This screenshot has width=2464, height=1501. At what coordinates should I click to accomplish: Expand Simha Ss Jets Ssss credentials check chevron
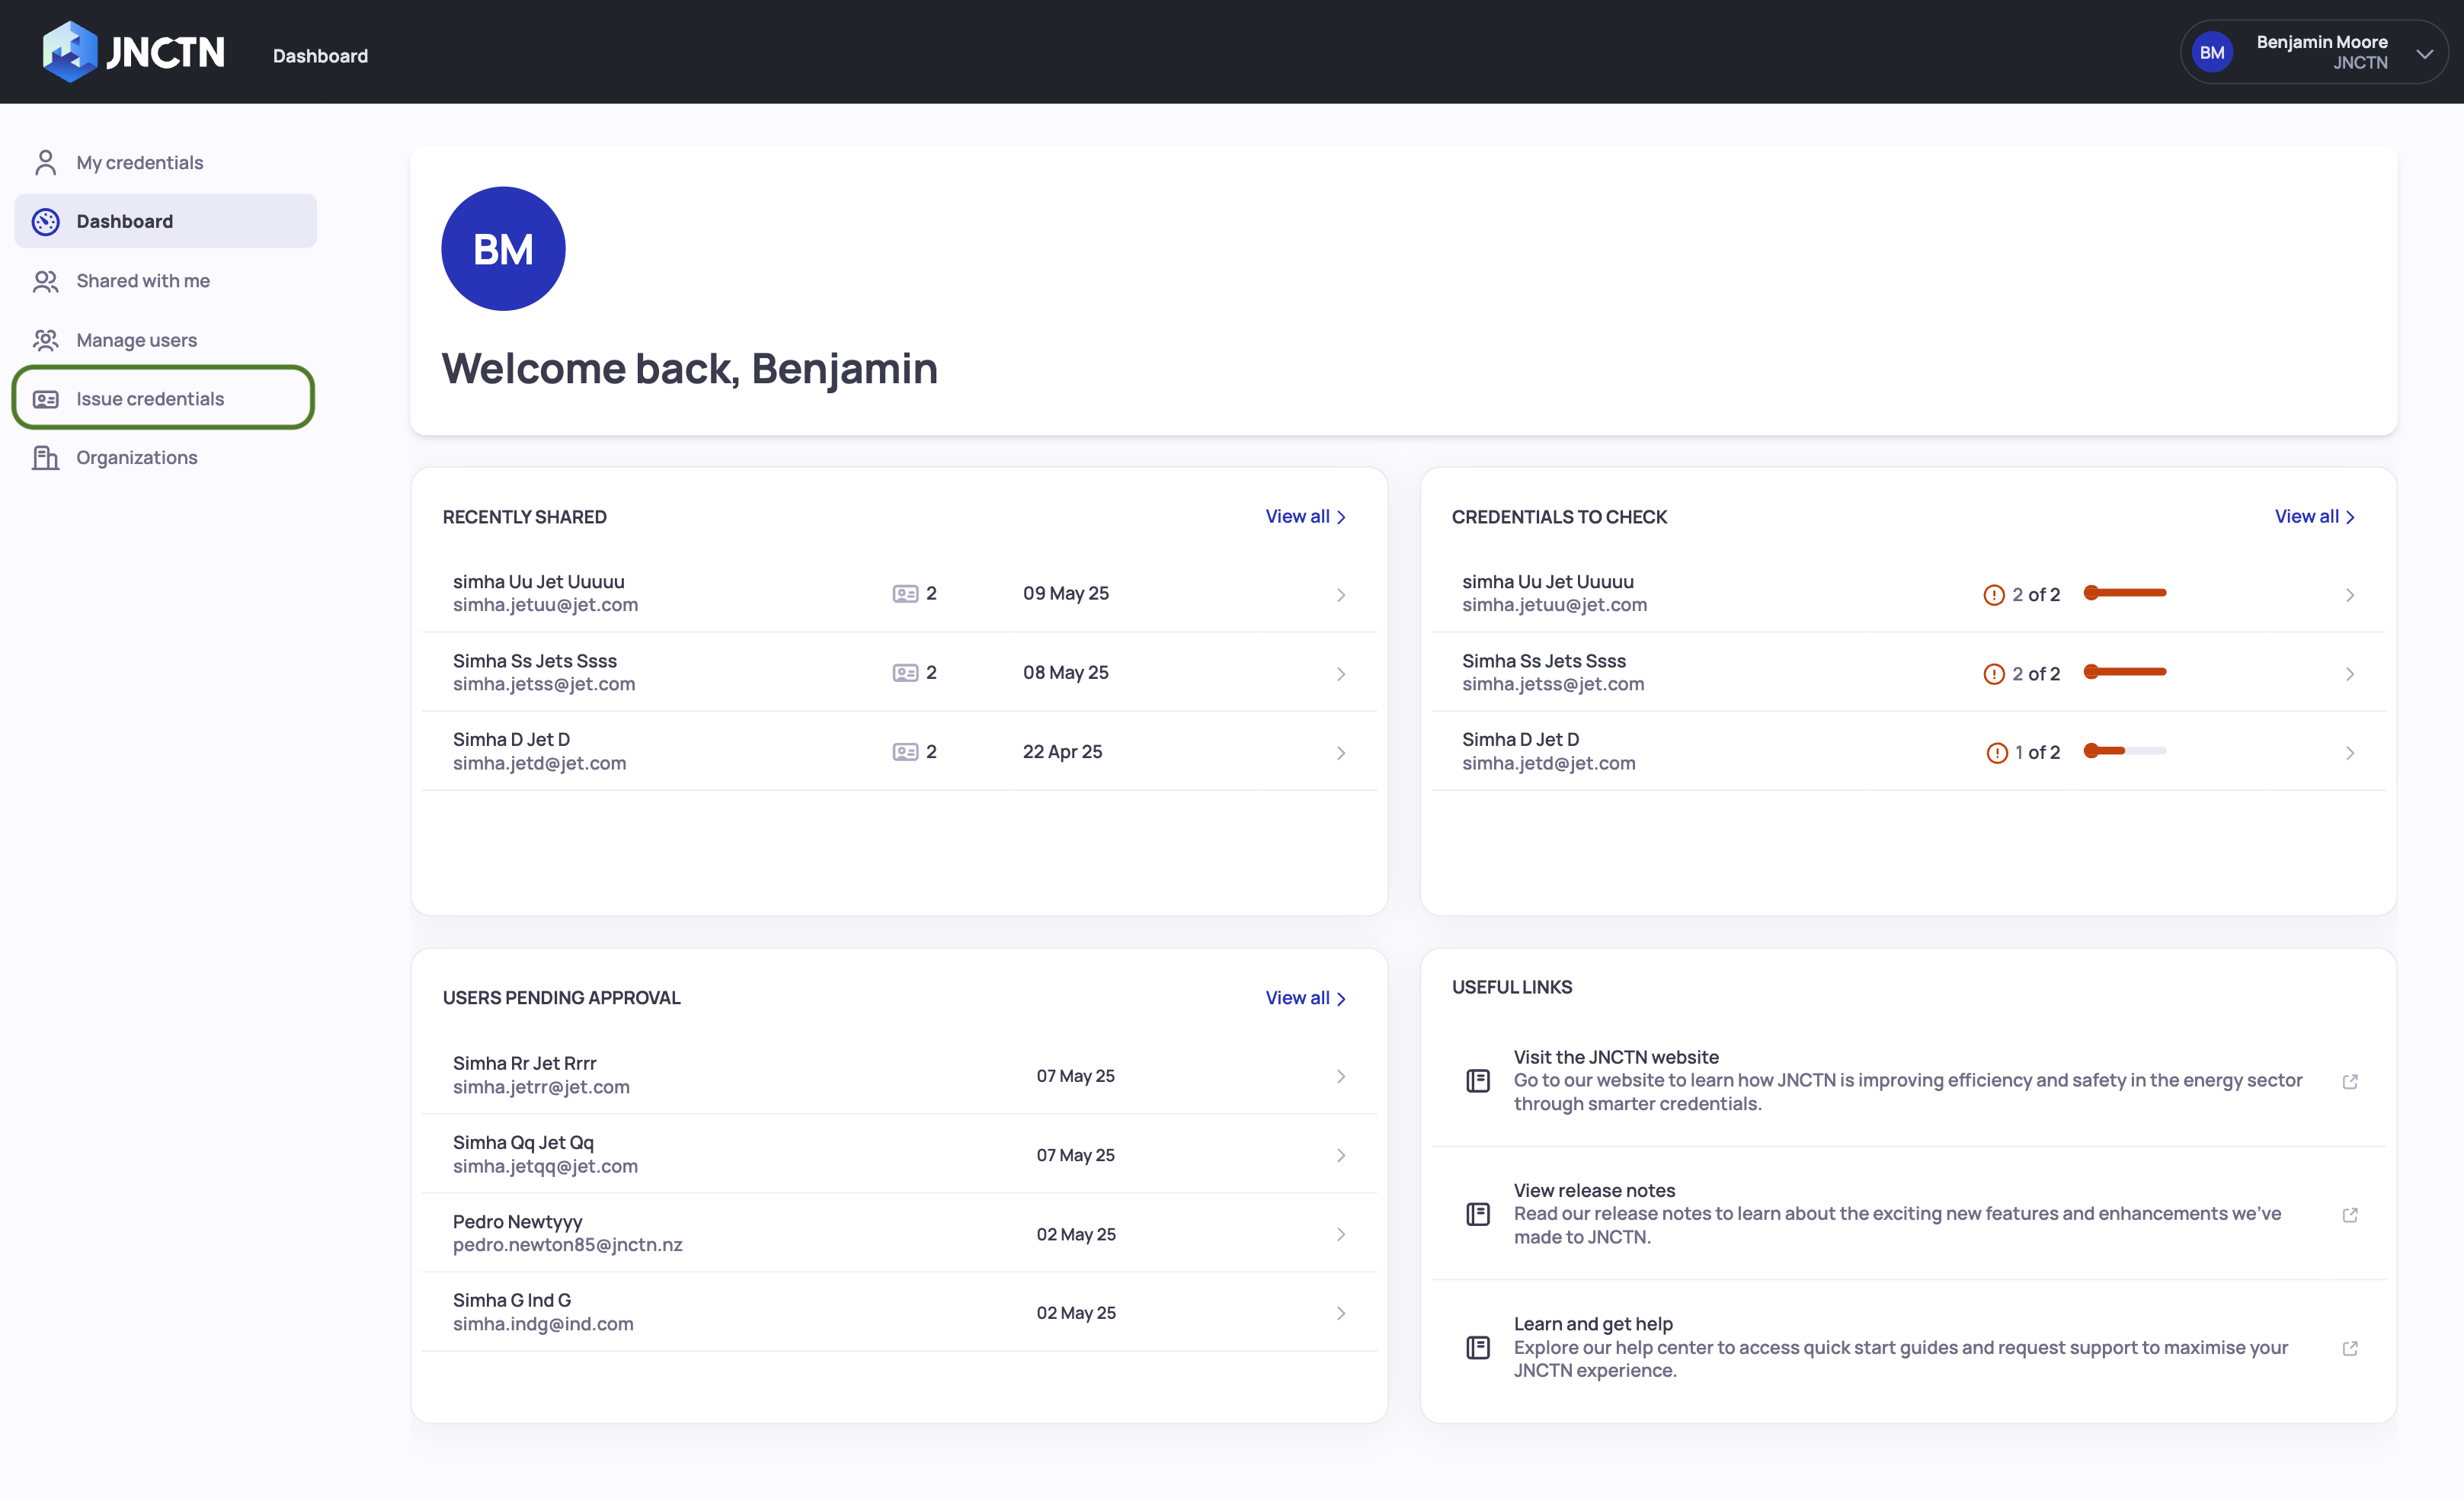[2349, 674]
